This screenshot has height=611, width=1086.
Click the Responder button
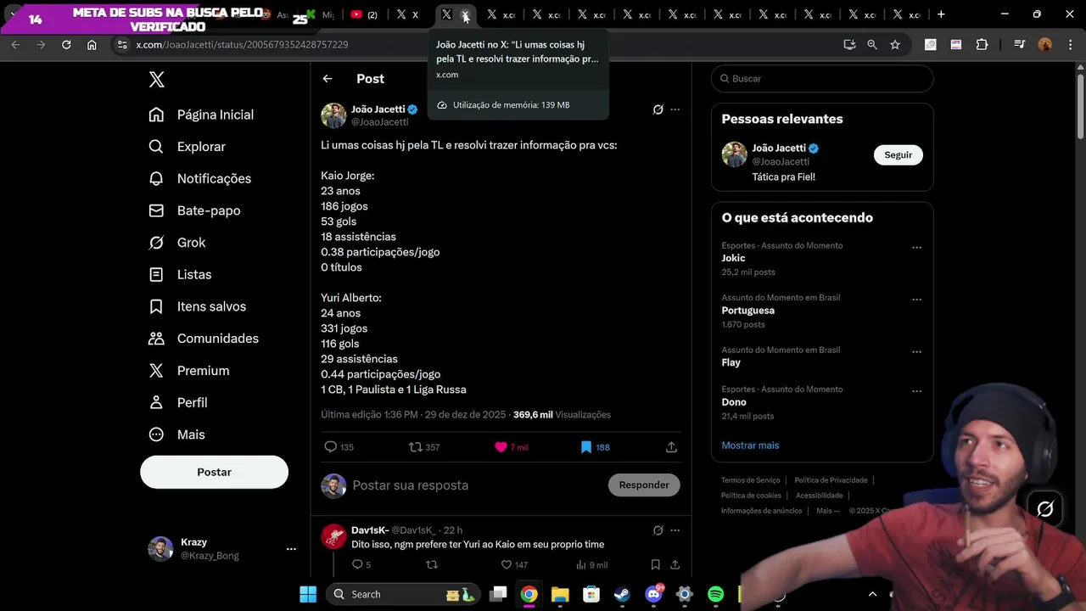644,485
